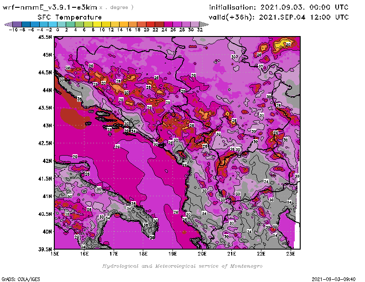The image size is (365, 282).
Task: Click the 'Hydrological and Meteorological service of Montenegro' caption
Action: [182, 266]
